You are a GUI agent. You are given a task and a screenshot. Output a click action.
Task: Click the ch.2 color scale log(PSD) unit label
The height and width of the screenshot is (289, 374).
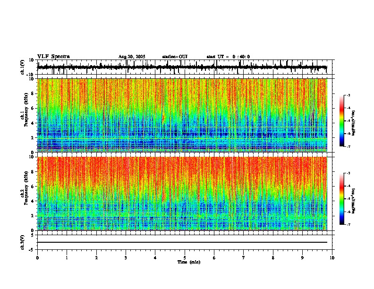pyautogui.click(x=354, y=201)
